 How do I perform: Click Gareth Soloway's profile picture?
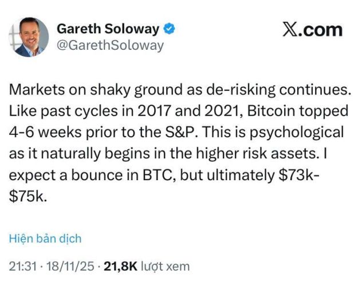(x=29, y=37)
